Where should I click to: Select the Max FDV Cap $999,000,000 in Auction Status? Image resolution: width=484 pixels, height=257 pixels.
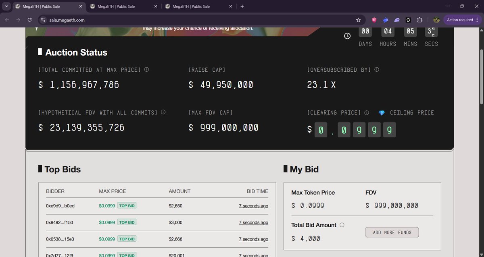[x=223, y=128]
